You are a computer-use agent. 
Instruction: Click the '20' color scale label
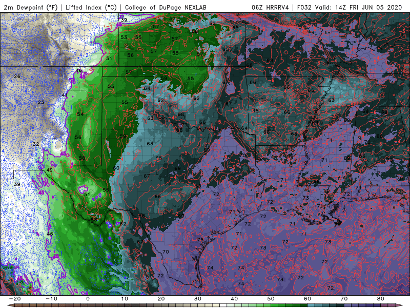[x=161, y=299]
